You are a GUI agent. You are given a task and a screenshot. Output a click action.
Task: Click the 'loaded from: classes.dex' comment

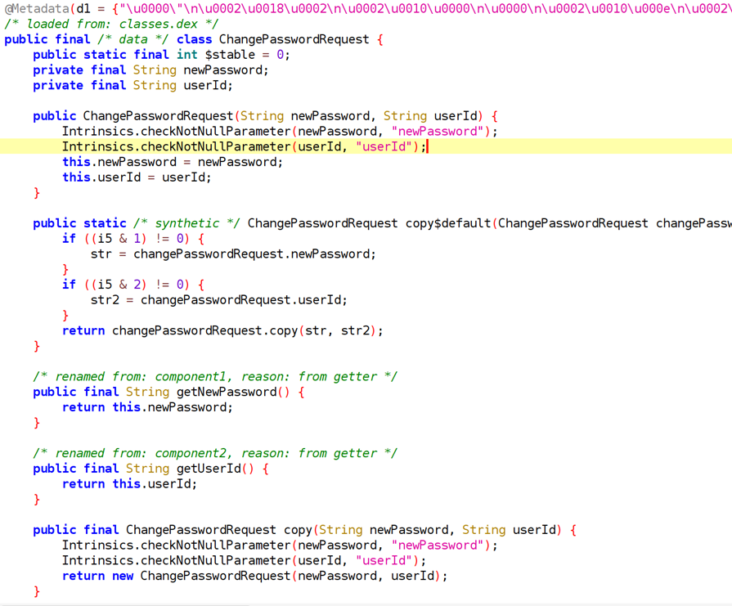point(111,24)
